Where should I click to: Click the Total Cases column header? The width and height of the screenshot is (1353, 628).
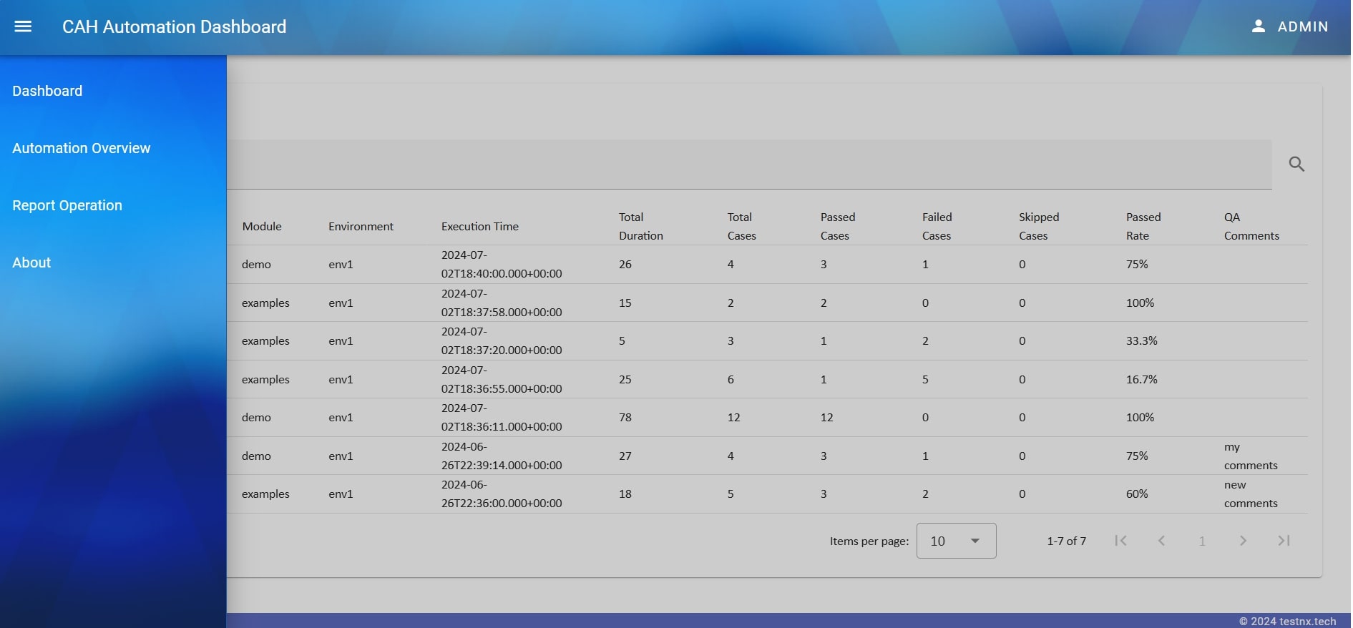[742, 226]
